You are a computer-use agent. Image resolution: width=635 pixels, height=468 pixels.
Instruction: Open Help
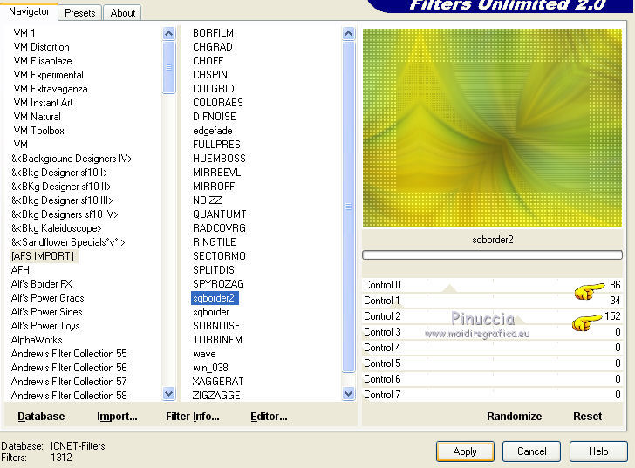598,451
